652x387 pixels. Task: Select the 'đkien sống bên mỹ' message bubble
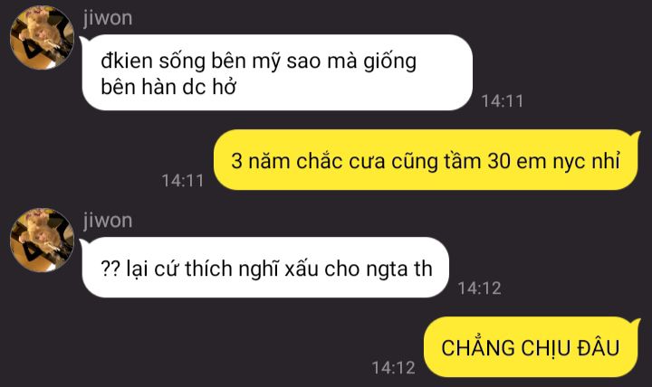coord(277,72)
